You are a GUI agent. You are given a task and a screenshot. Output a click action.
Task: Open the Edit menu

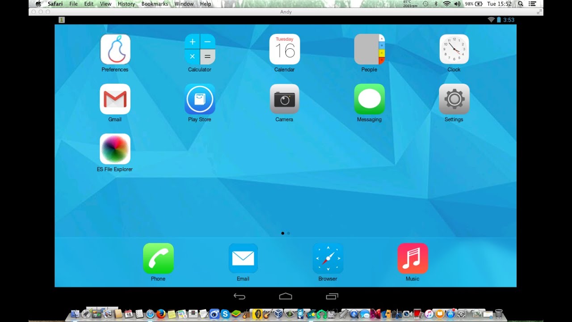[89, 4]
